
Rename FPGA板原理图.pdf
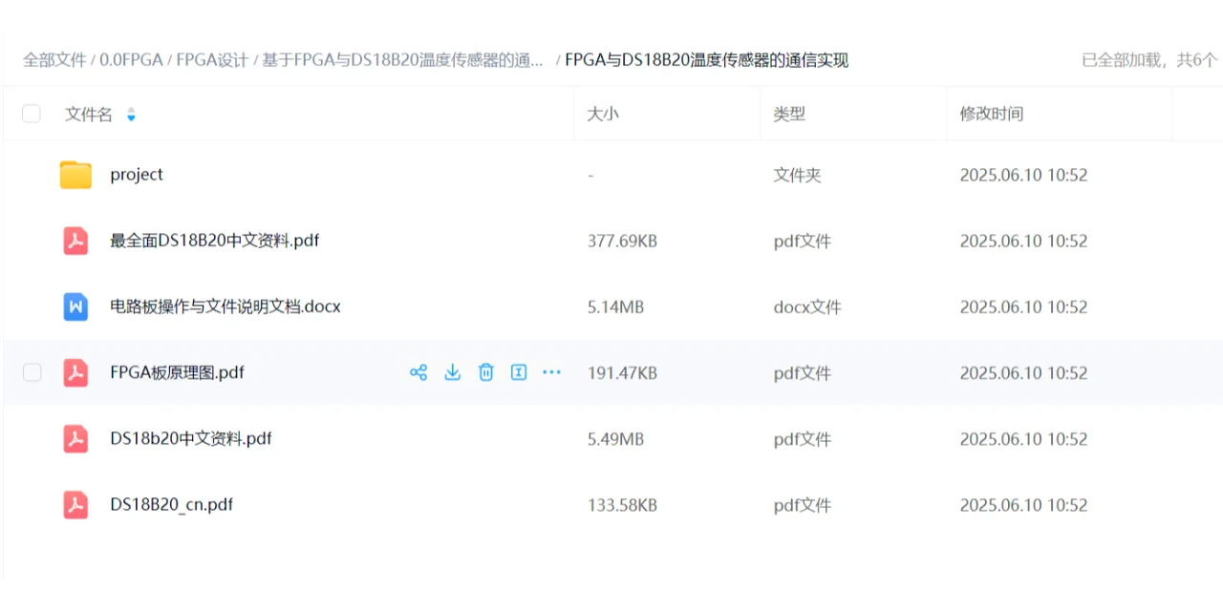(519, 372)
